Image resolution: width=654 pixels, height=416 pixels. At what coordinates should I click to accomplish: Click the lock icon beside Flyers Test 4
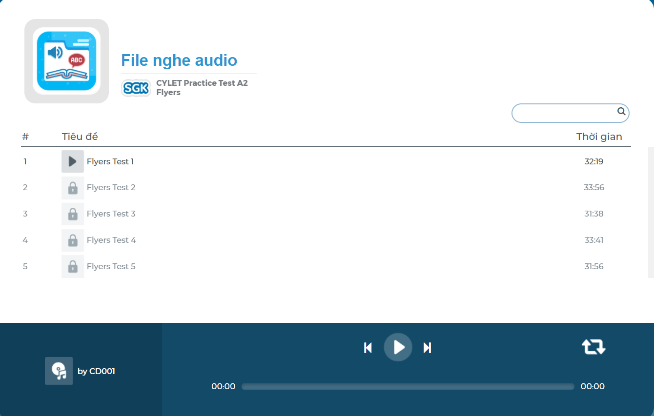click(73, 240)
